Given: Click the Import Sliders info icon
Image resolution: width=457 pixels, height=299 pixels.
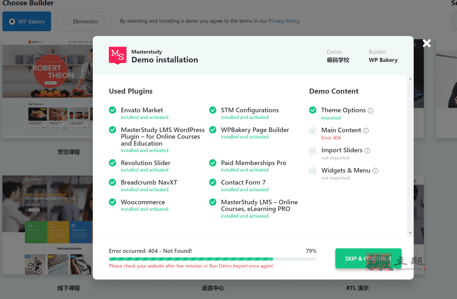Looking at the screenshot, I should [x=367, y=151].
